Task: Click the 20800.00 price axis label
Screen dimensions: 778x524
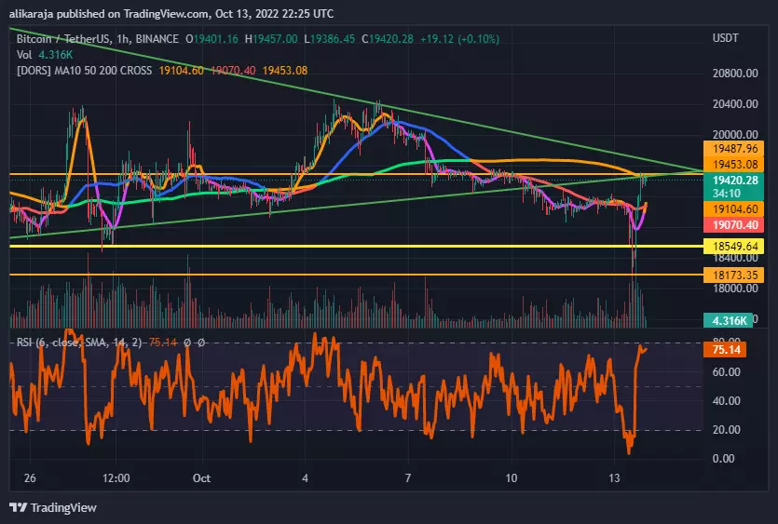Action: pyautogui.click(x=735, y=74)
